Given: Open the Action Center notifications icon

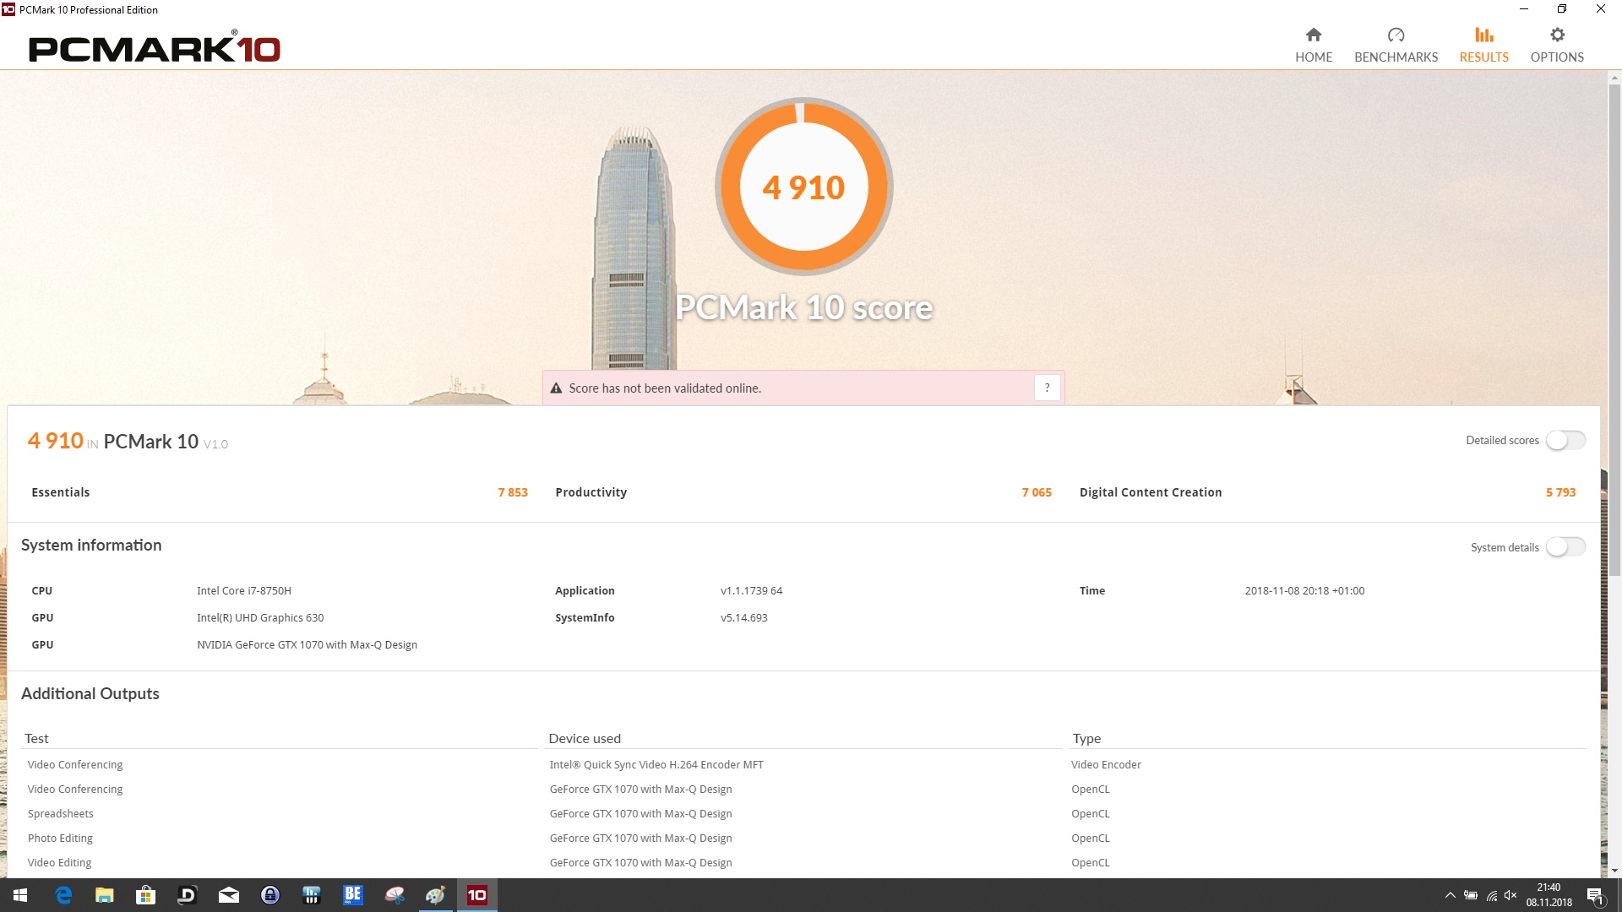Looking at the screenshot, I should [1595, 895].
